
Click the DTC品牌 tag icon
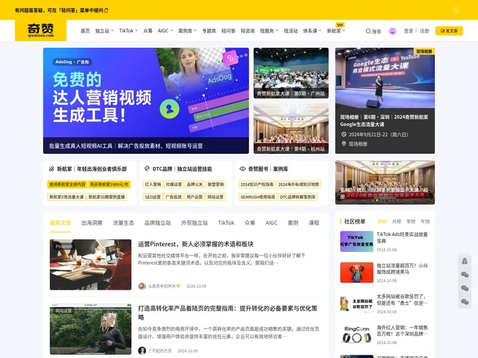click(x=147, y=168)
